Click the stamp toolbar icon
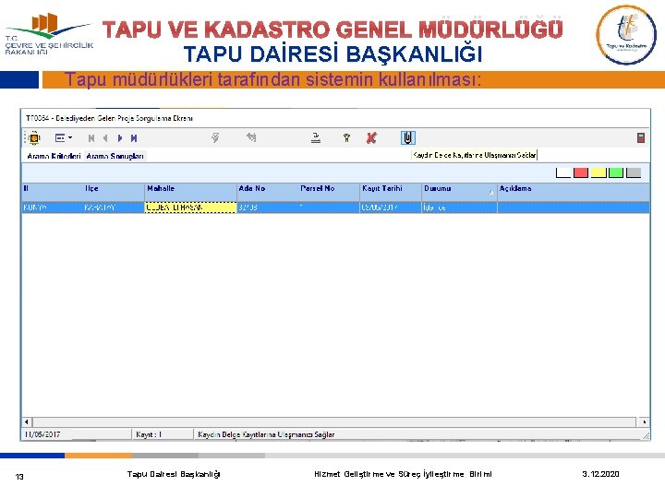 coord(316,137)
